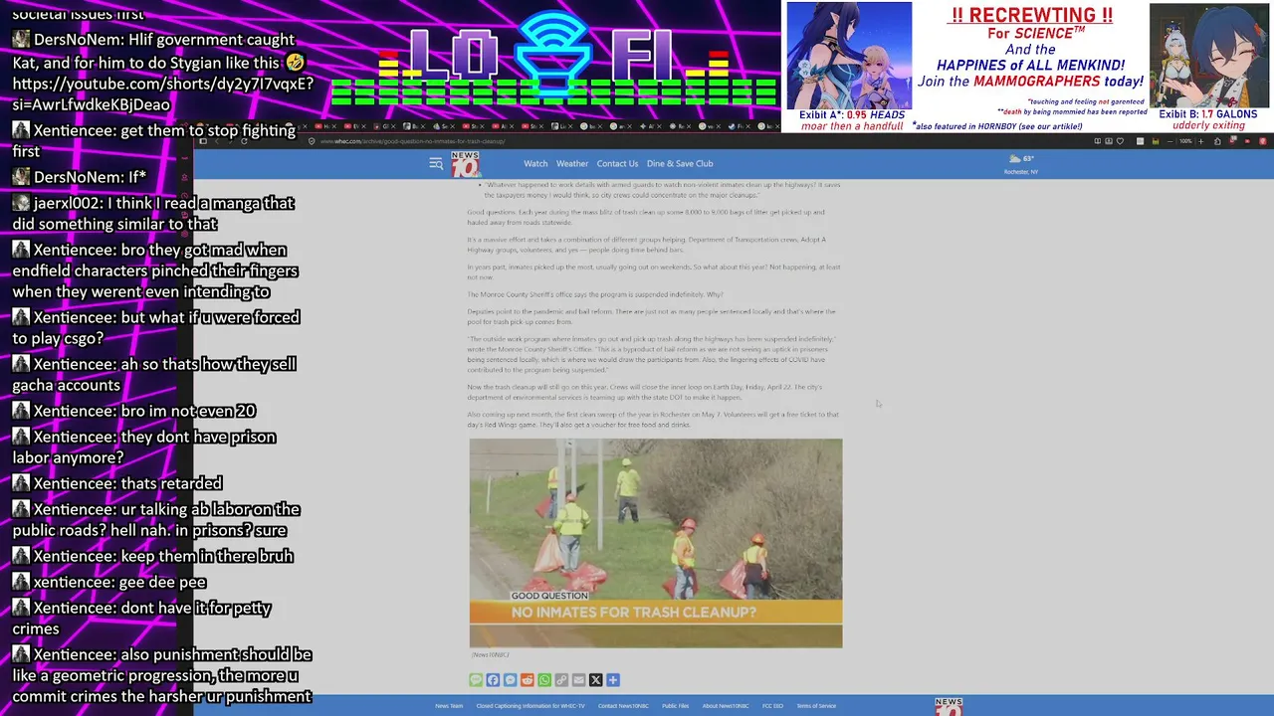1274x716 pixels.
Task: Open Terms of Service footer link
Action: tap(816, 706)
